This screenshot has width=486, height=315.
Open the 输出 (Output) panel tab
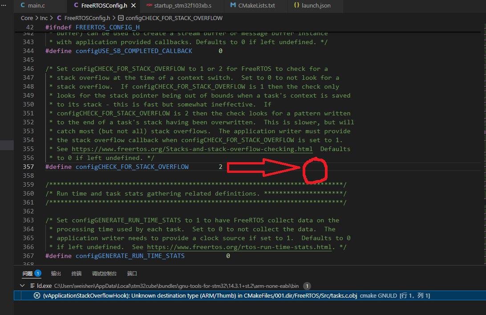point(56,274)
